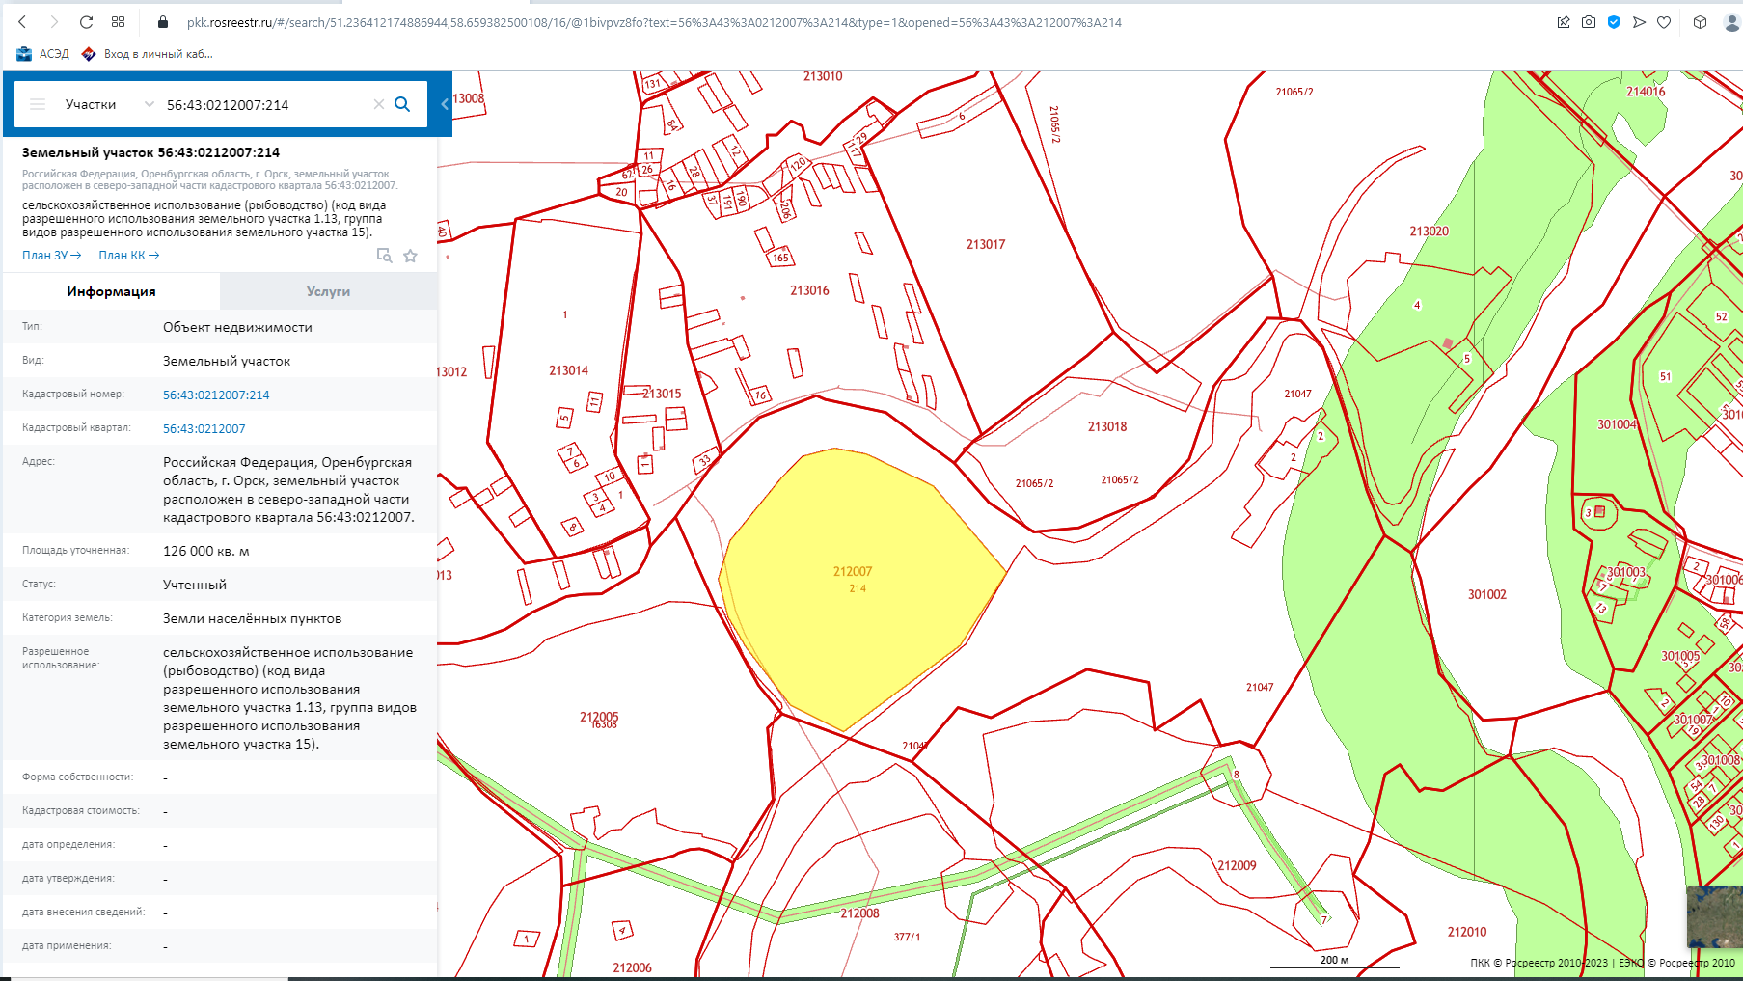
Task: Click the 301004 quarter label on the map
Action: 1617,424
